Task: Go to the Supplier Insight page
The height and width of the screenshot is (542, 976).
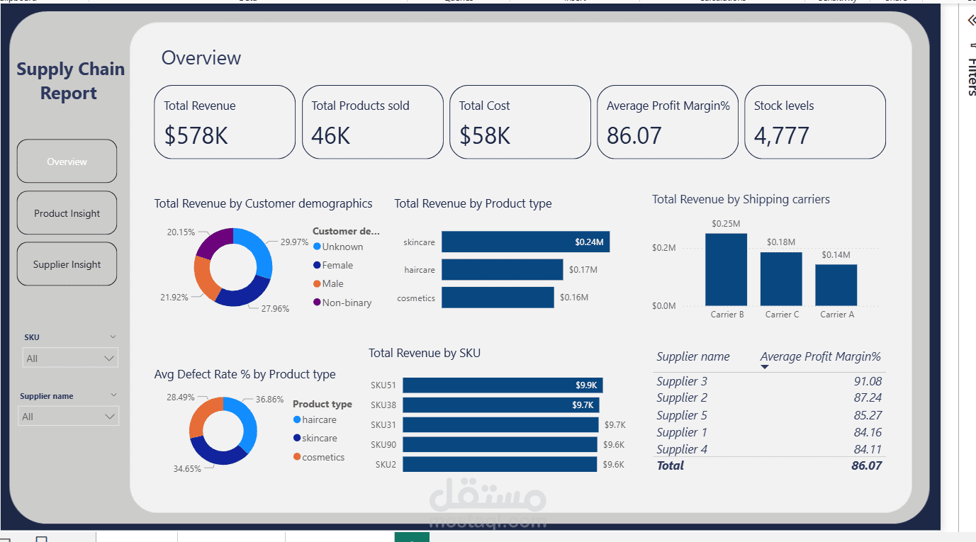Action: point(67,264)
